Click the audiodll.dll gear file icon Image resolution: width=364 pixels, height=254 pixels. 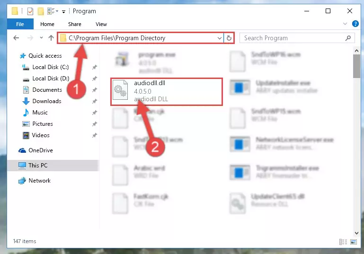tap(120, 90)
